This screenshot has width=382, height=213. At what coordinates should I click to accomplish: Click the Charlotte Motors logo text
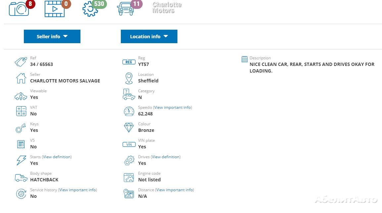click(x=167, y=8)
